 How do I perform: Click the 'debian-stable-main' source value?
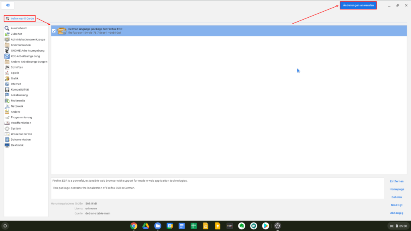point(98,213)
